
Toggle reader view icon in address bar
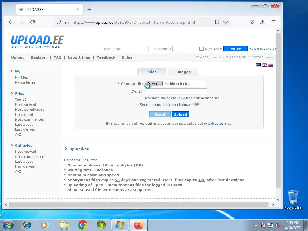click(217, 22)
